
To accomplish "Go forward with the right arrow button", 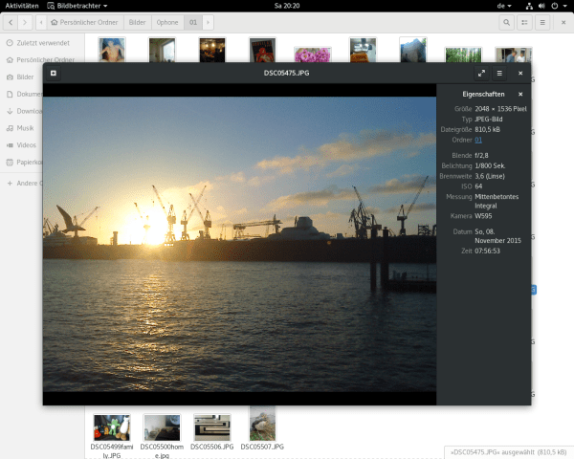I will pyautogui.click(x=26, y=21).
